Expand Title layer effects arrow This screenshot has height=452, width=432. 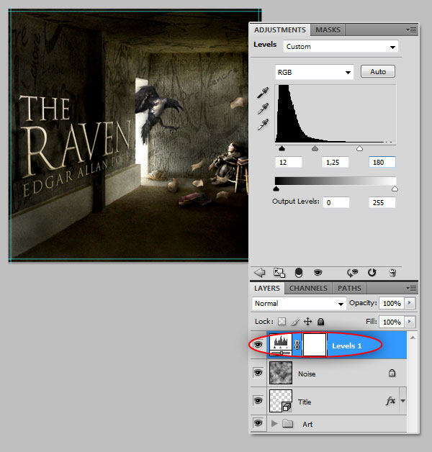coord(403,401)
